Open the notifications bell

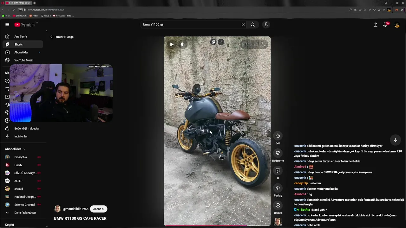pyautogui.click(x=385, y=24)
